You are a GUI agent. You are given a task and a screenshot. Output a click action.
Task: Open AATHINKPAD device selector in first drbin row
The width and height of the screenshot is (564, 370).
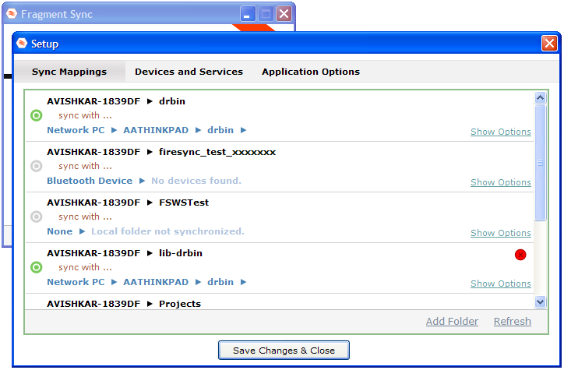[x=156, y=130]
